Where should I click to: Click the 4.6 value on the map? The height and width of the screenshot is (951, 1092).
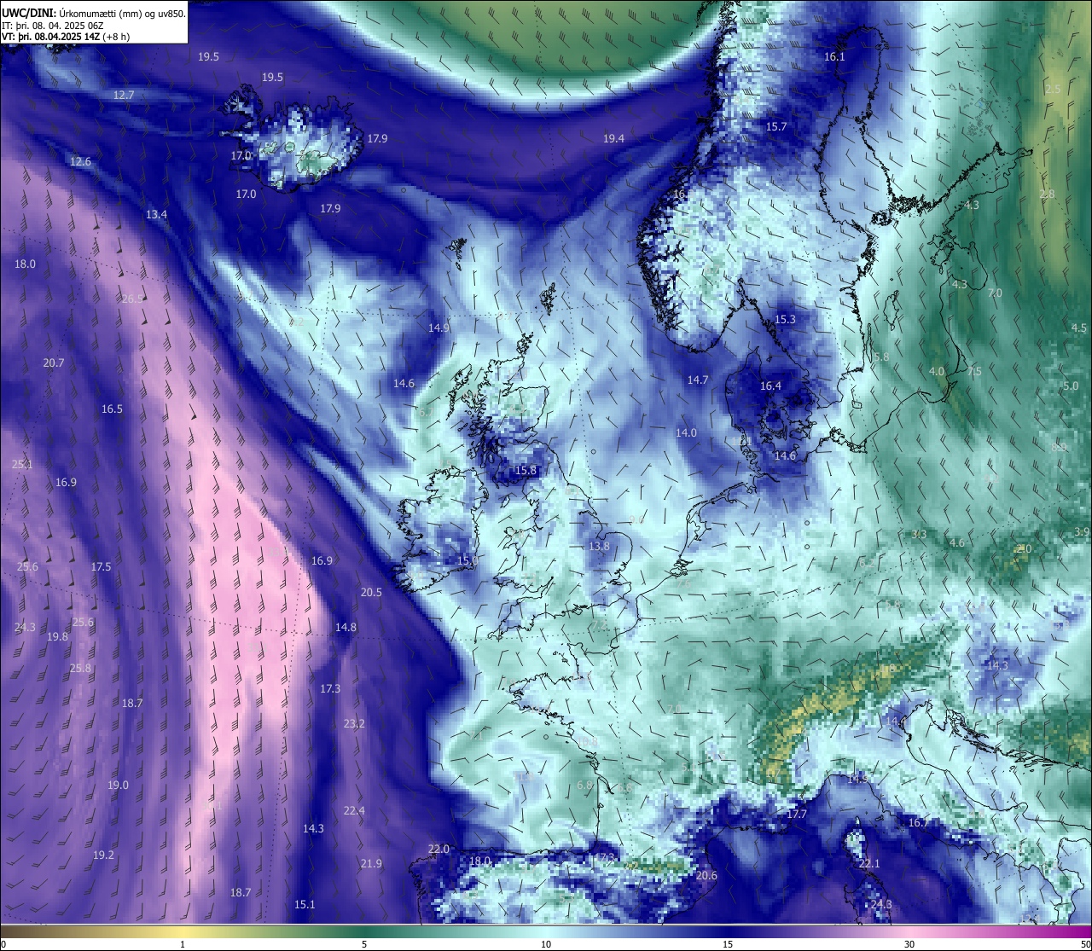coord(957,542)
